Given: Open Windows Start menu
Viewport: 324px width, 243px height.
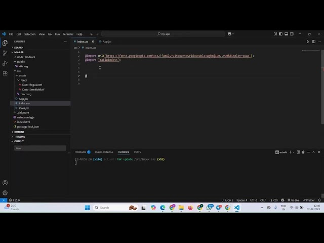Looking at the screenshot, I should coord(87,208).
